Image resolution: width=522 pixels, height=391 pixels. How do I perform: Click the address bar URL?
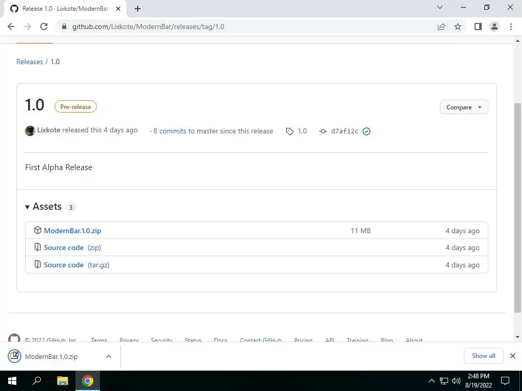[x=148, y=26]
